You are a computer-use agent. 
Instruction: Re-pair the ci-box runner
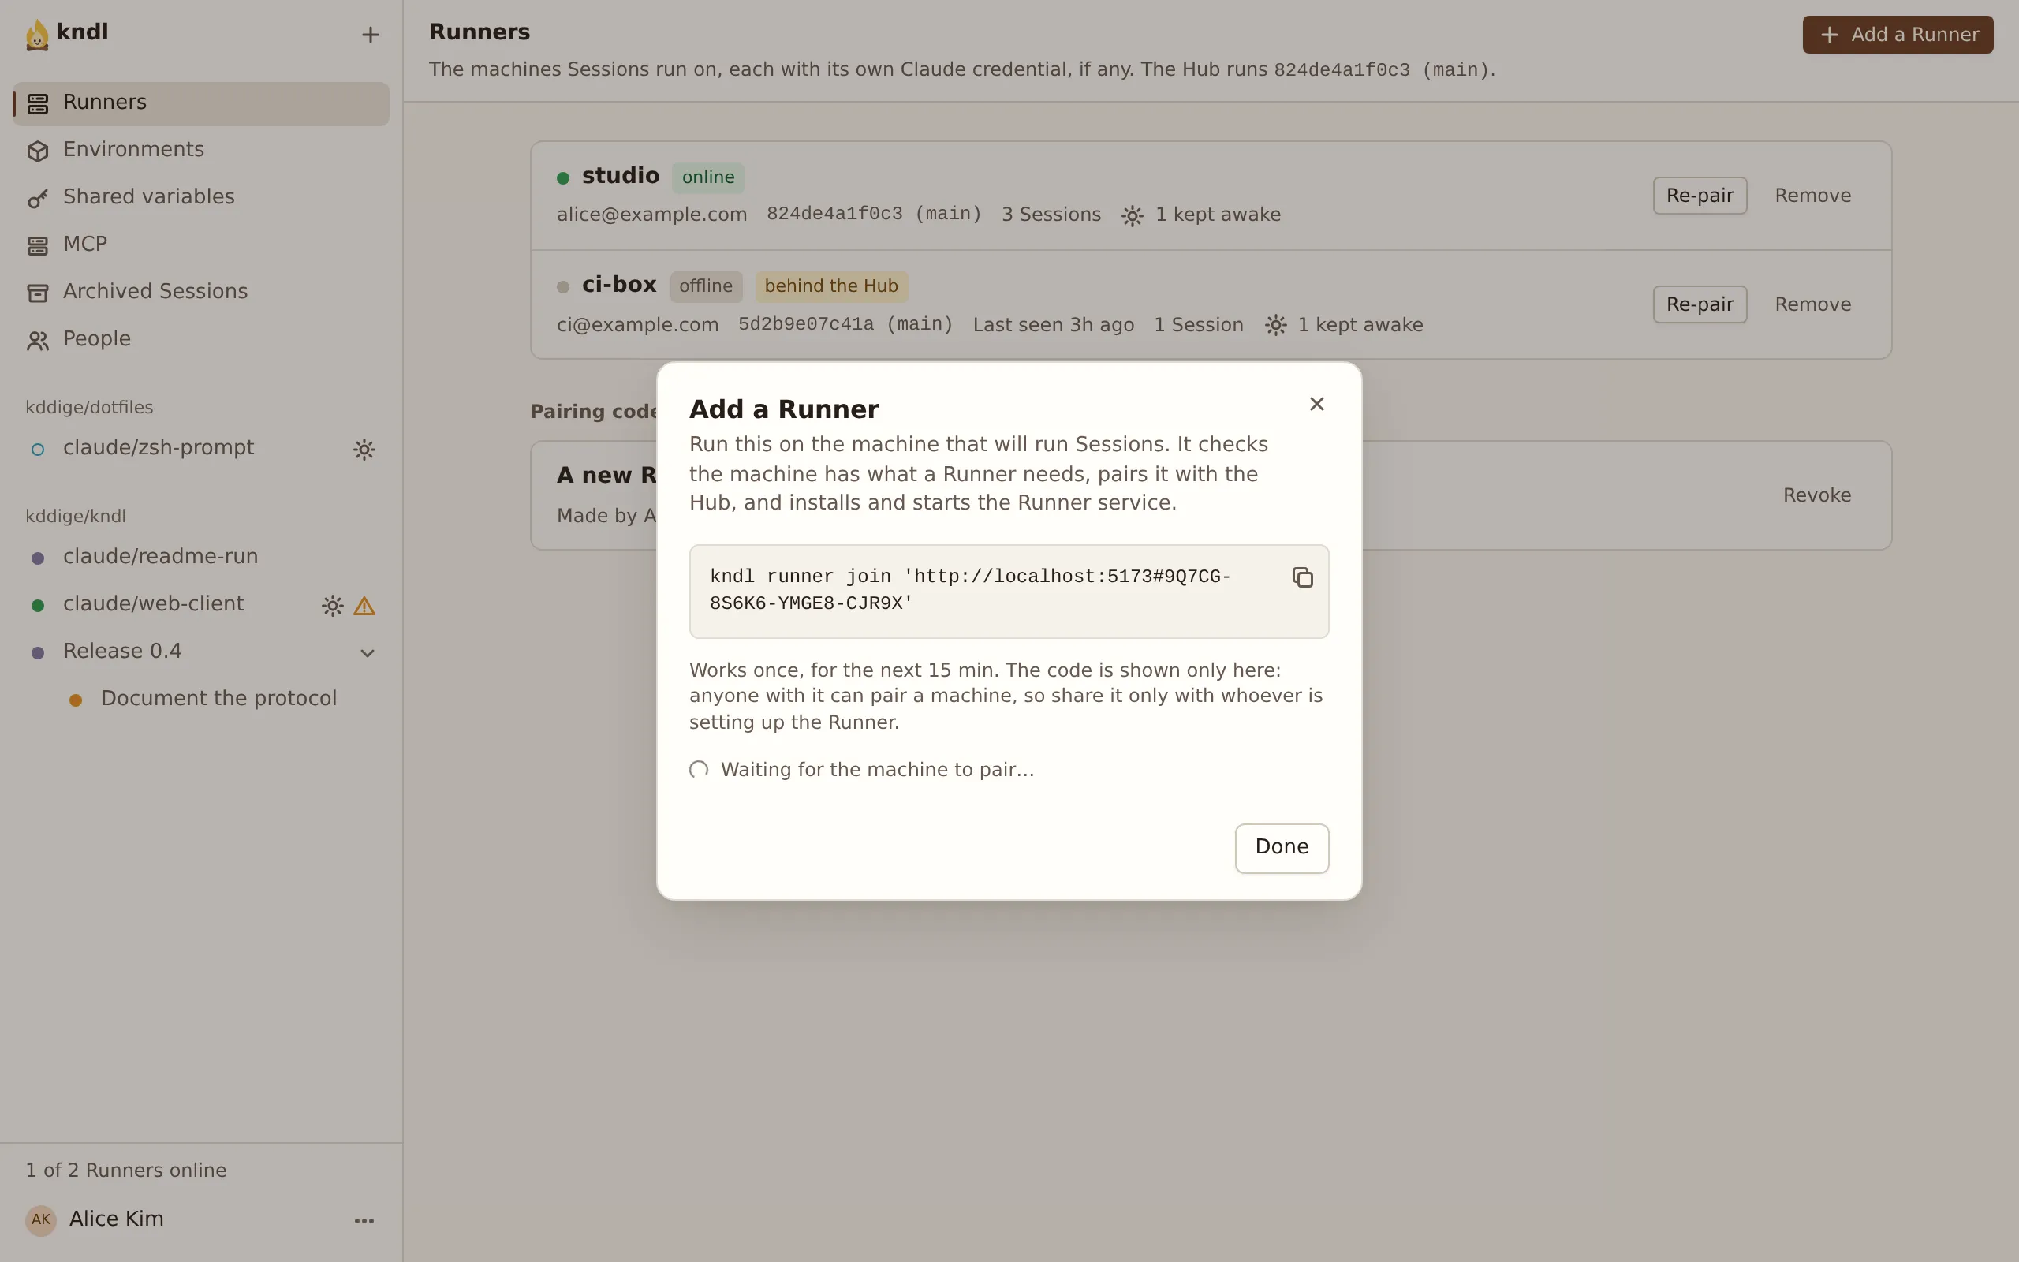[1700, 304]
